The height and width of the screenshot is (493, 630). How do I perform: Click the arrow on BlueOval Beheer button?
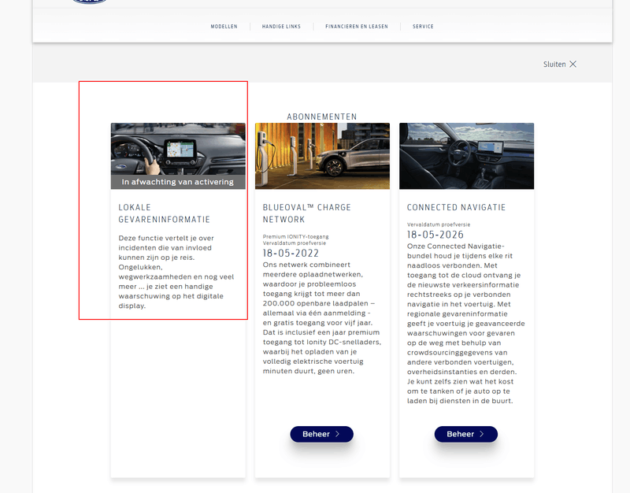(338, 434)
